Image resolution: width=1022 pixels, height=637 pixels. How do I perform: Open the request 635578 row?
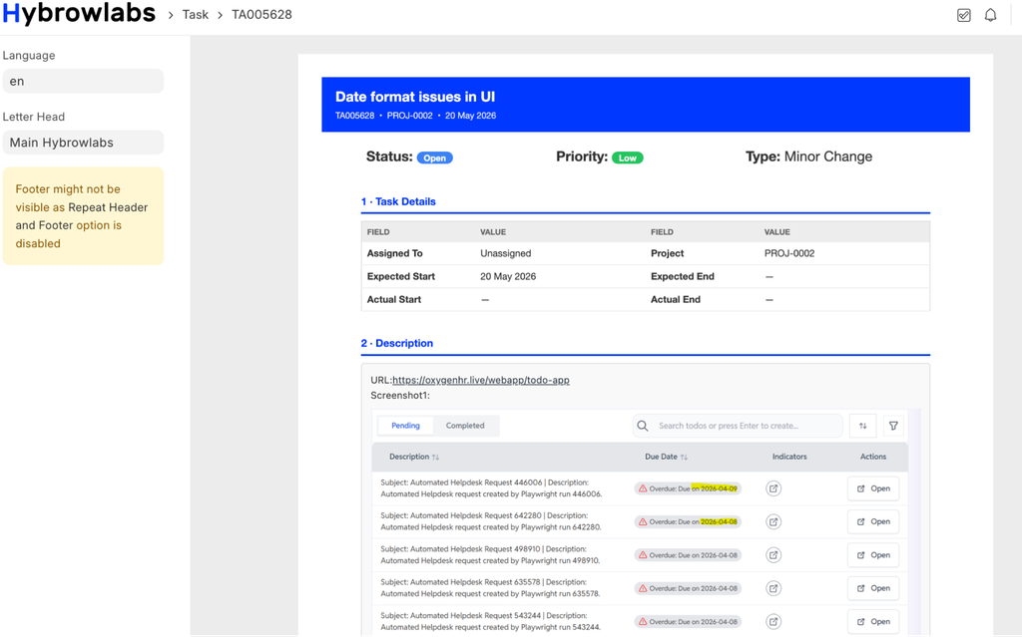point(873,588)
